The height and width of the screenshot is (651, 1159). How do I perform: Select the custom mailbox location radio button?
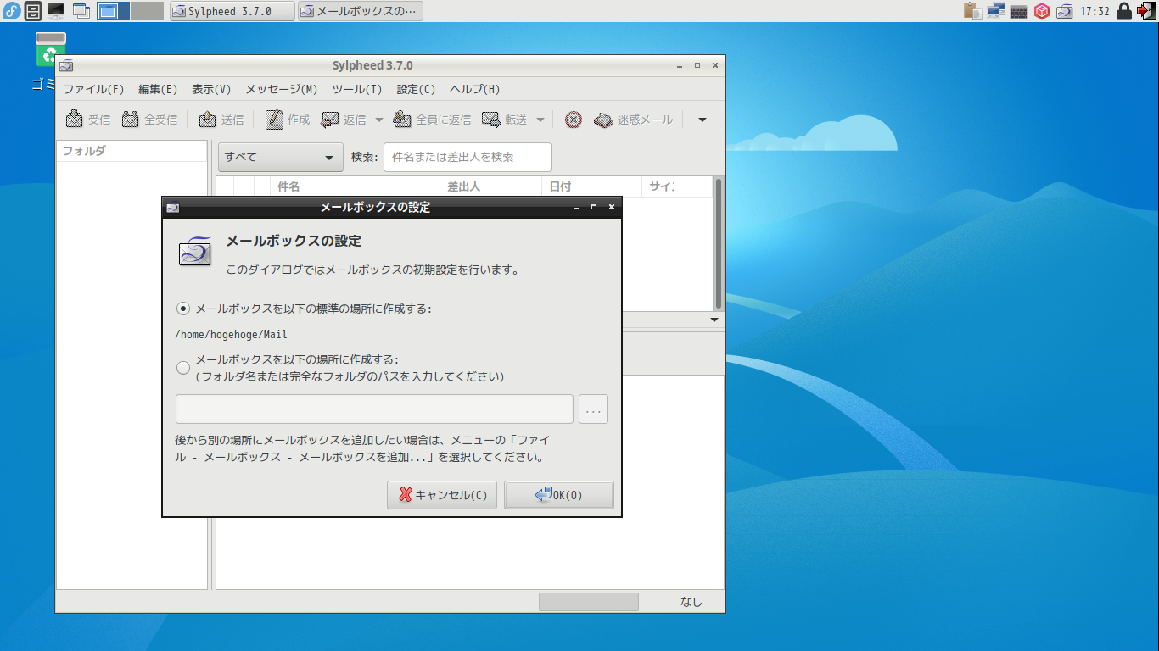(183, 368)
